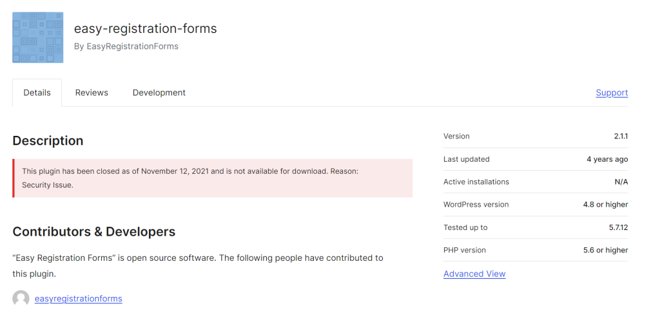Click the easy-registration-forms plugin icon

[x=37, y=37]
